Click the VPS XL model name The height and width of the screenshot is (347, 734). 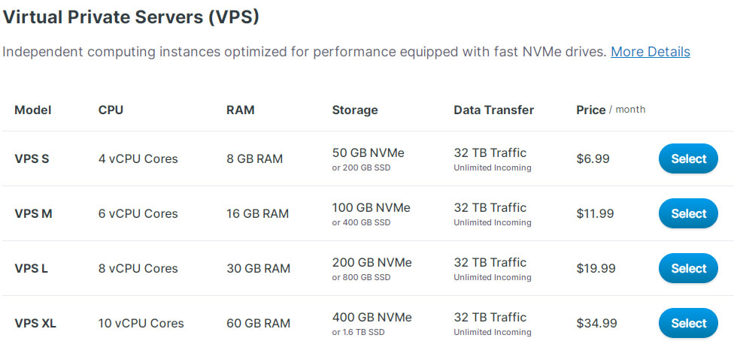click(x=35, y=323)
